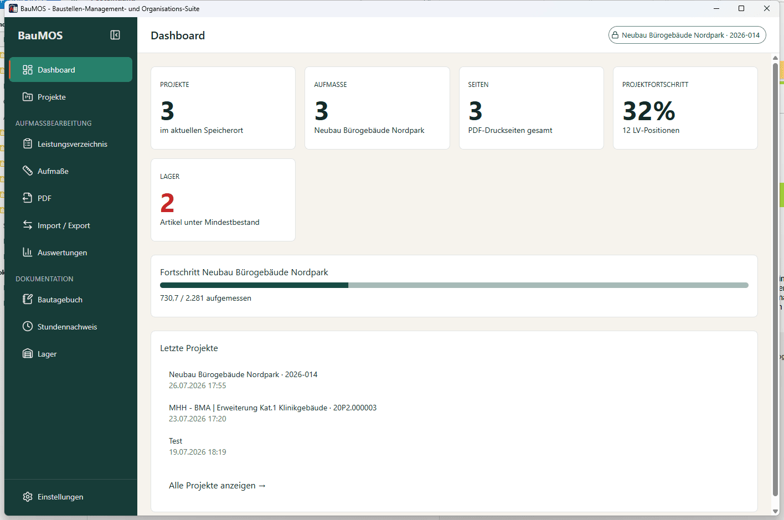
Task: Open Stundennachweis page
Action: click(x=70, y=327)
